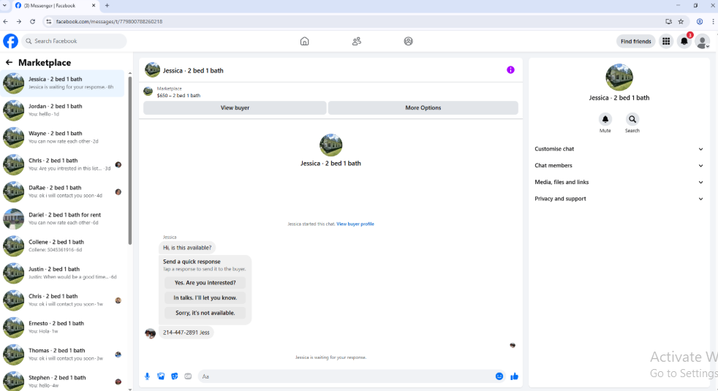The width and height of the screenshot is (718, 391).
Task: Choose a GIF icon
Action: pos(188,376)
